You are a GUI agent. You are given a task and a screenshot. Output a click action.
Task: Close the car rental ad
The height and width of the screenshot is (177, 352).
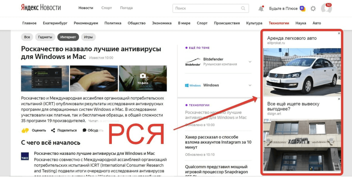pyautogui.click(x=339, y=33)
